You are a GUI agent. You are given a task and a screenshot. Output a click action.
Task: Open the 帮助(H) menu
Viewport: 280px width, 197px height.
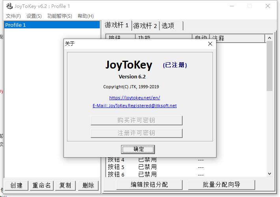[86, 16]
